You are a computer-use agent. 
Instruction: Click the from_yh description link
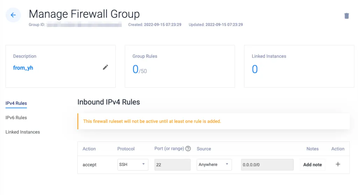point(23,68)
